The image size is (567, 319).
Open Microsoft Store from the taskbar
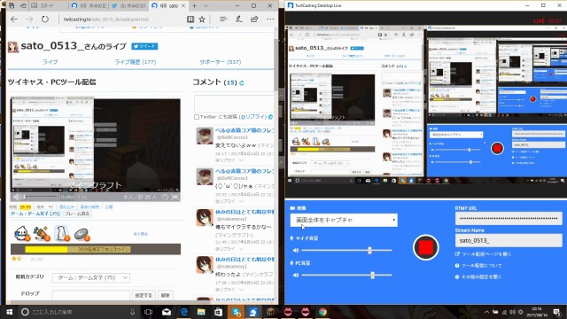pyautogui.click(x=219, y=312)
